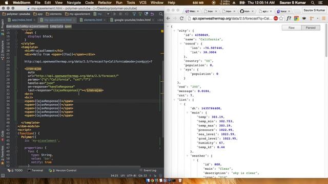Viewport: 328px width, 184px height.
Task: Collapse the "city" JSON node
Action: 174,31
